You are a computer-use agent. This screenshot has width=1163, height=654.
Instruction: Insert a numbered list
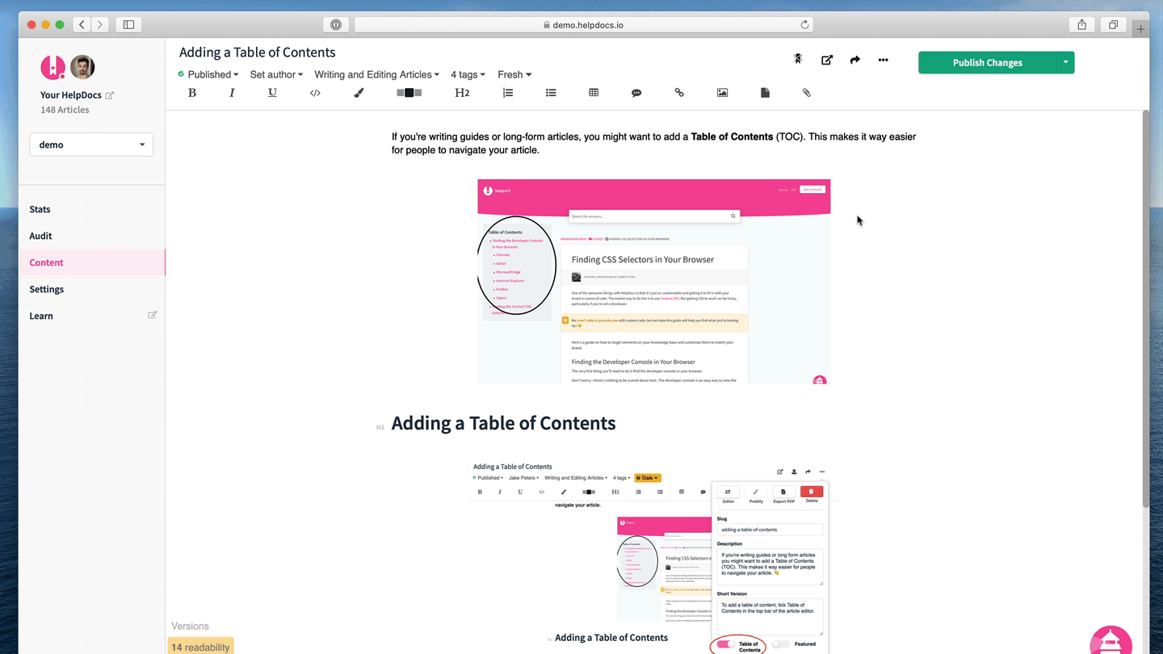(x=508, y=93)
